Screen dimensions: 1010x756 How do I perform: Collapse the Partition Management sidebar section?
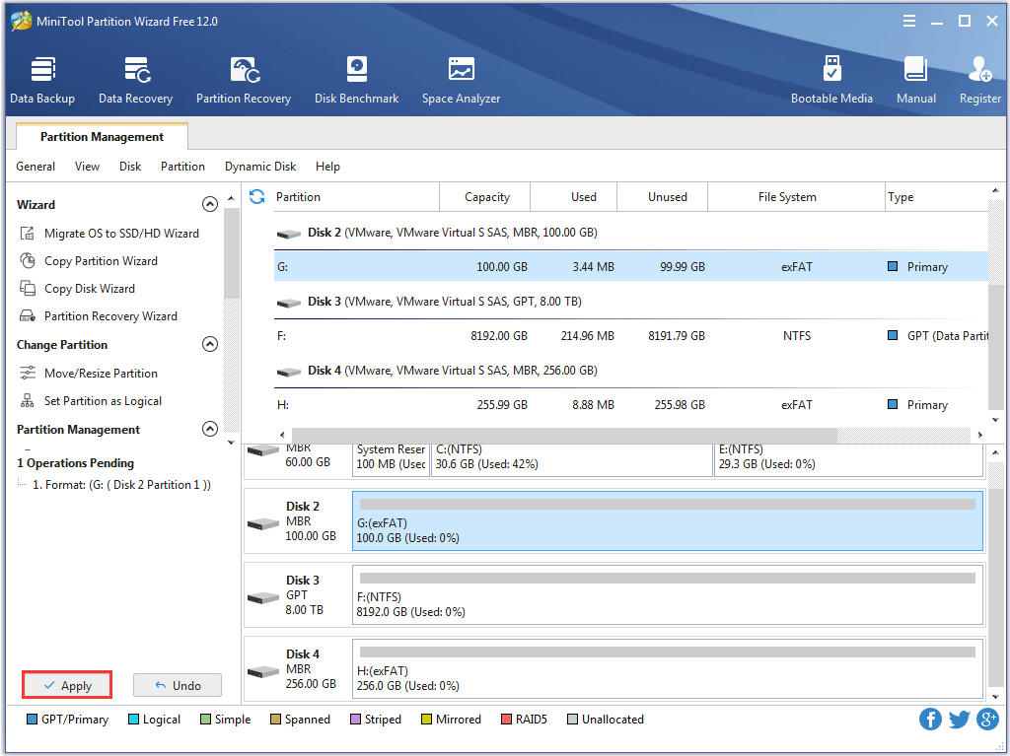pyautogui.click(x=210, y=429)
